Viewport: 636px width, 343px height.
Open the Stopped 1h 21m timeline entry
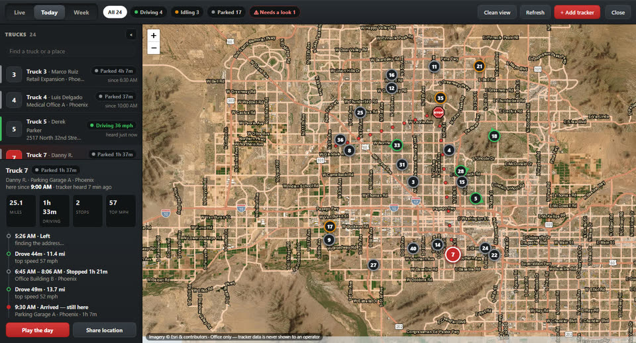tap(71, 275)
